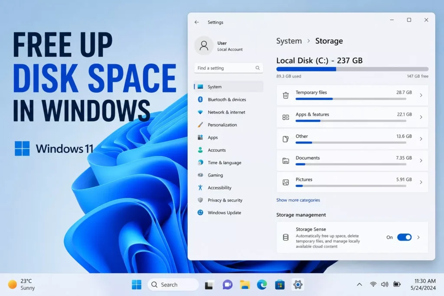Click the "5.91 GB" Pictures value
Viewport: 444px width, 296px height.
point(404,179)
